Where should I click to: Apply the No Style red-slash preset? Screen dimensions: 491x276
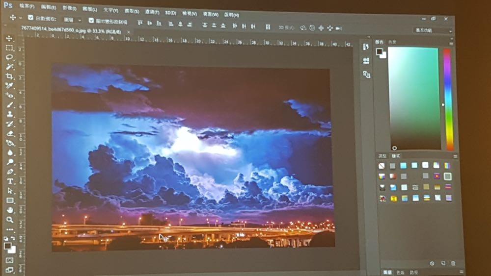[382, 166]
